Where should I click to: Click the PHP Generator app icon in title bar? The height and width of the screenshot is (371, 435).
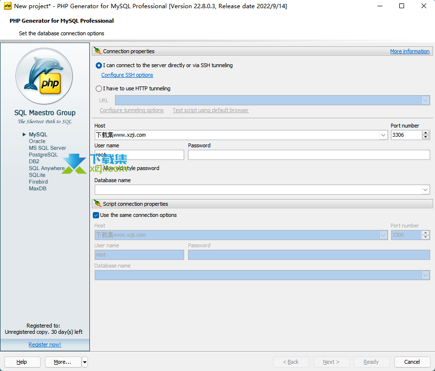(7, 6)
